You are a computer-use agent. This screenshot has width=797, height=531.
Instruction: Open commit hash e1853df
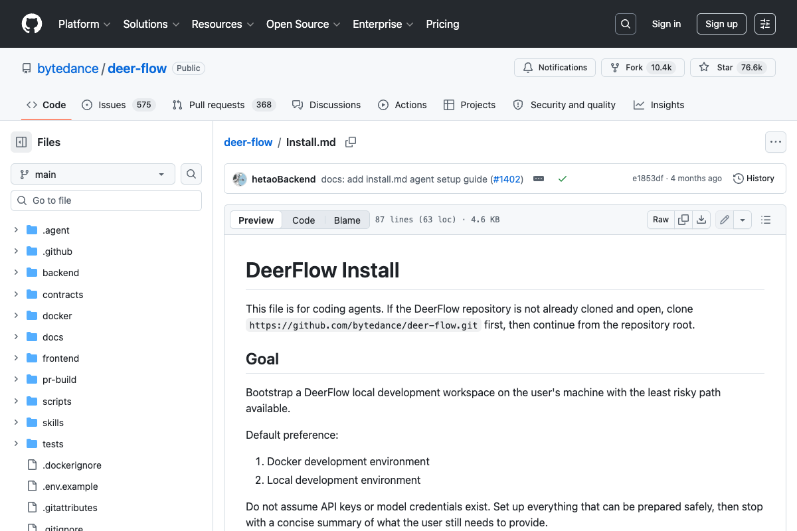pyautogui.click(x=648, y=179)
